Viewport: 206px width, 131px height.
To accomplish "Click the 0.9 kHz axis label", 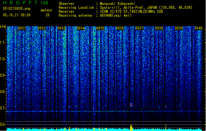I will (3, 75).
